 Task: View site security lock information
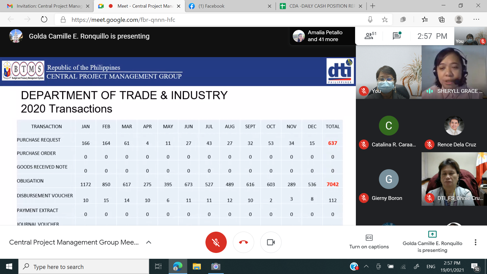tap(63, 20)
